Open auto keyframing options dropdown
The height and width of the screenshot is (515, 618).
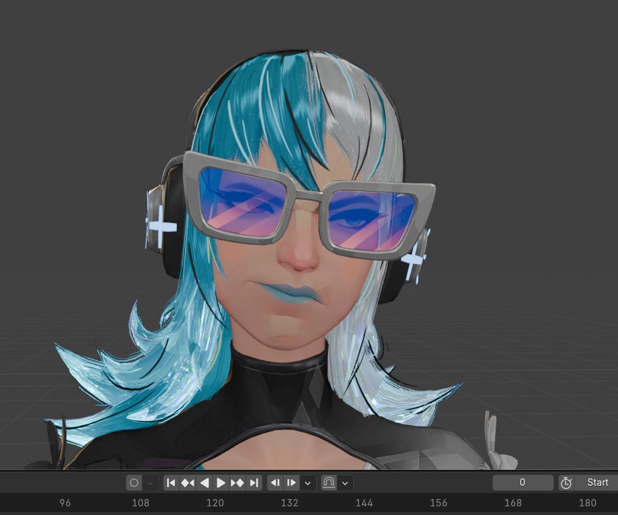[x=150, y=482]
